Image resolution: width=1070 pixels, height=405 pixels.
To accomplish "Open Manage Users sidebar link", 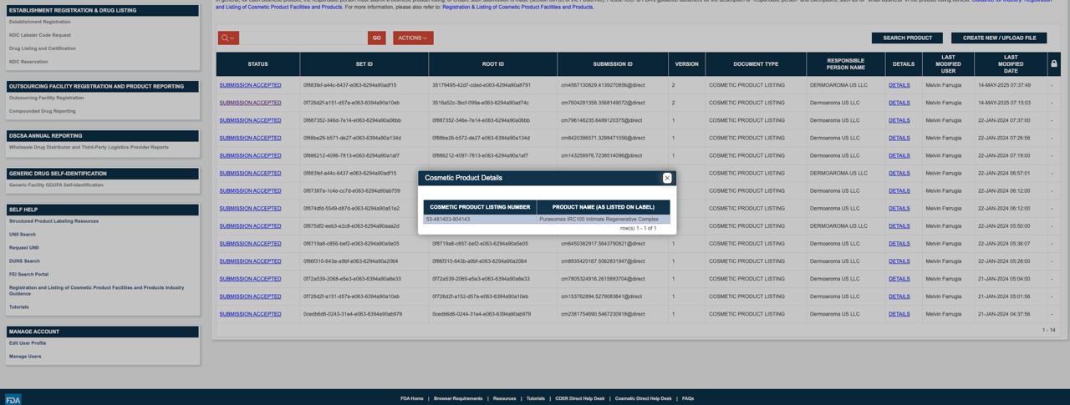I will pyautogui.click(x=25, y=357).
